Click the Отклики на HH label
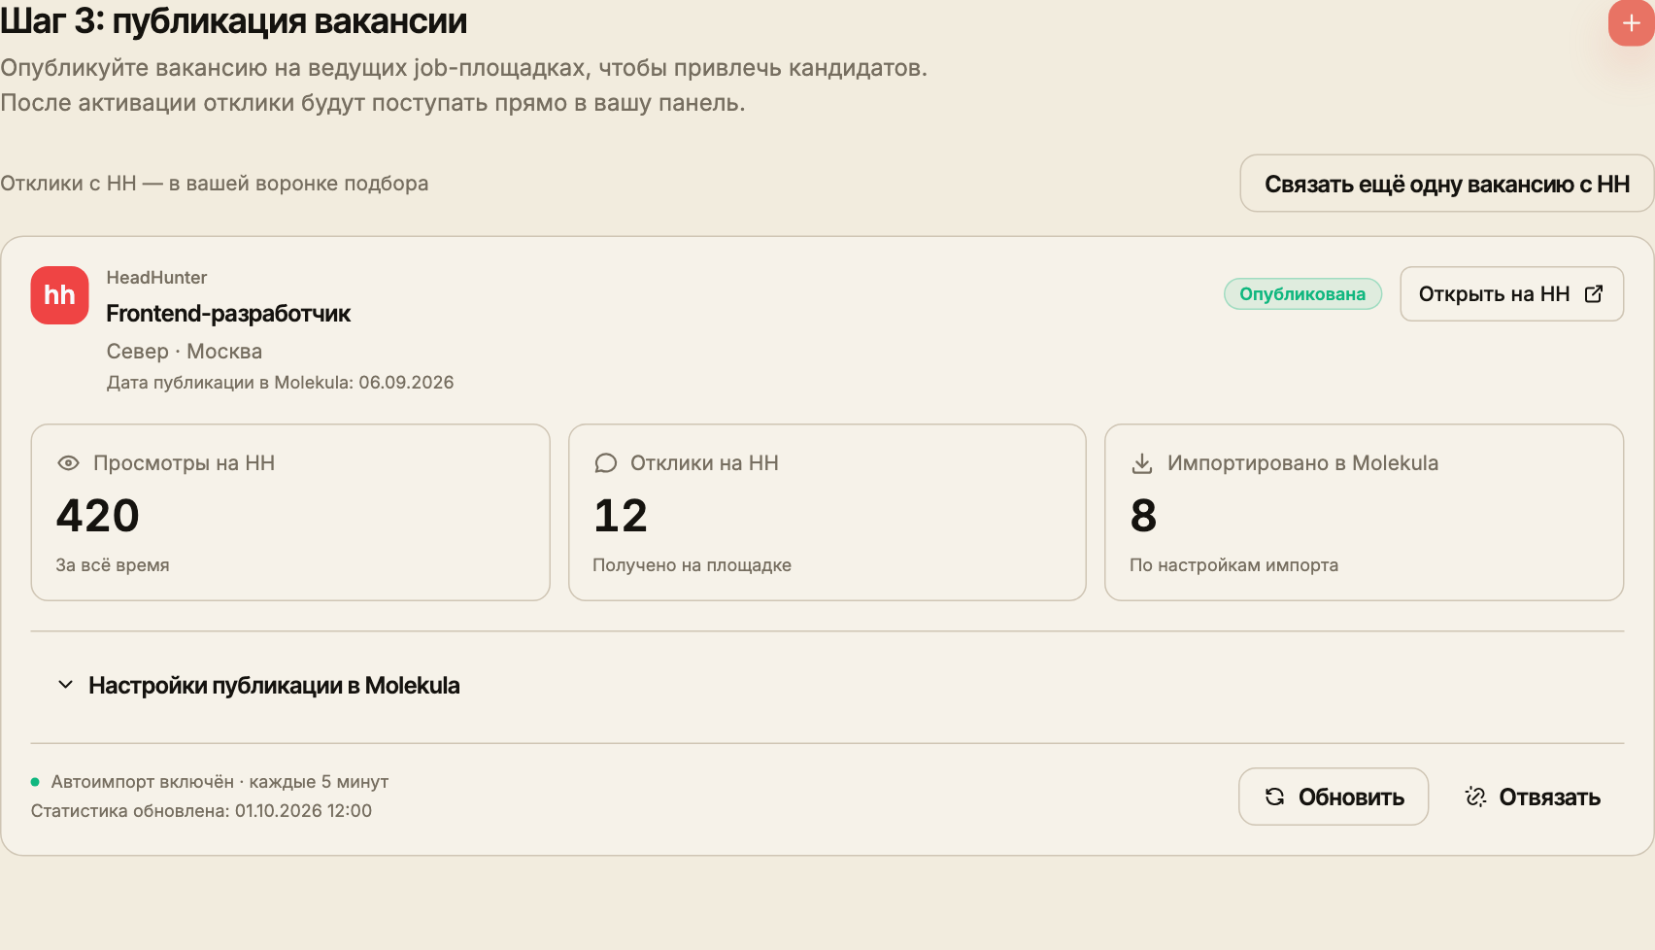Viewport: 1655px width, 950px height. [704, 463]
